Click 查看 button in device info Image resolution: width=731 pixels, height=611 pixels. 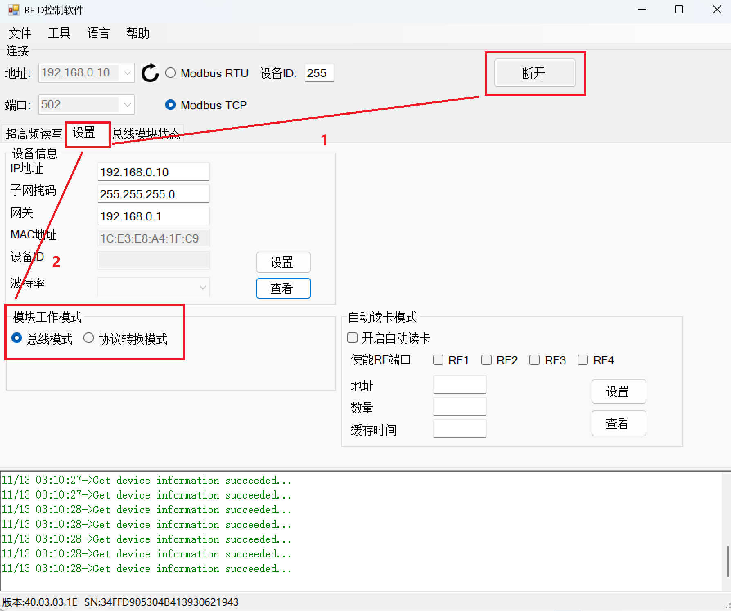(x=283, y=288)
